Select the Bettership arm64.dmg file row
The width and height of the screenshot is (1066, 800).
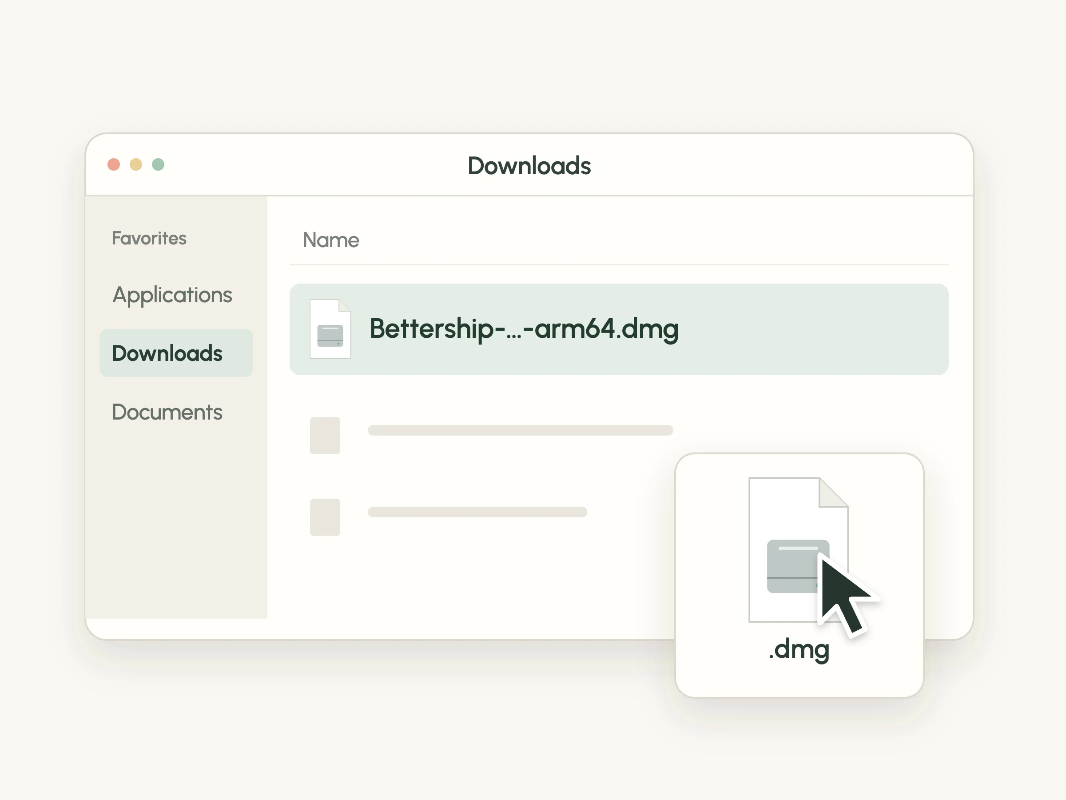619,329
